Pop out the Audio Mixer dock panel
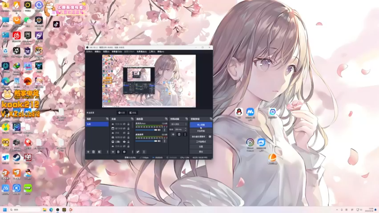 (166, 119)
